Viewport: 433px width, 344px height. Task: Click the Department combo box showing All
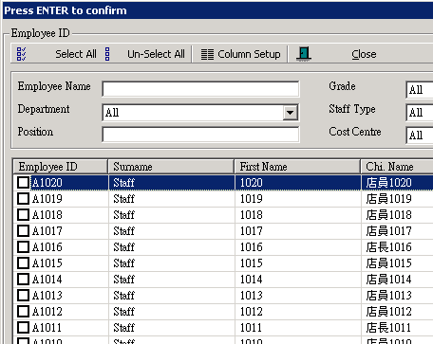point(200,113)
